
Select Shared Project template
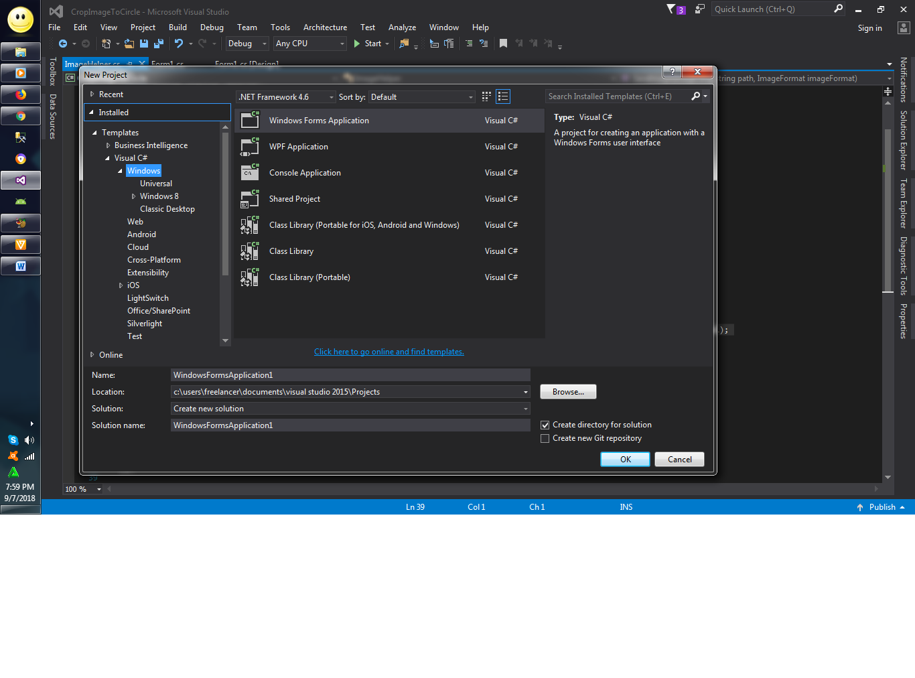point(389,199)
